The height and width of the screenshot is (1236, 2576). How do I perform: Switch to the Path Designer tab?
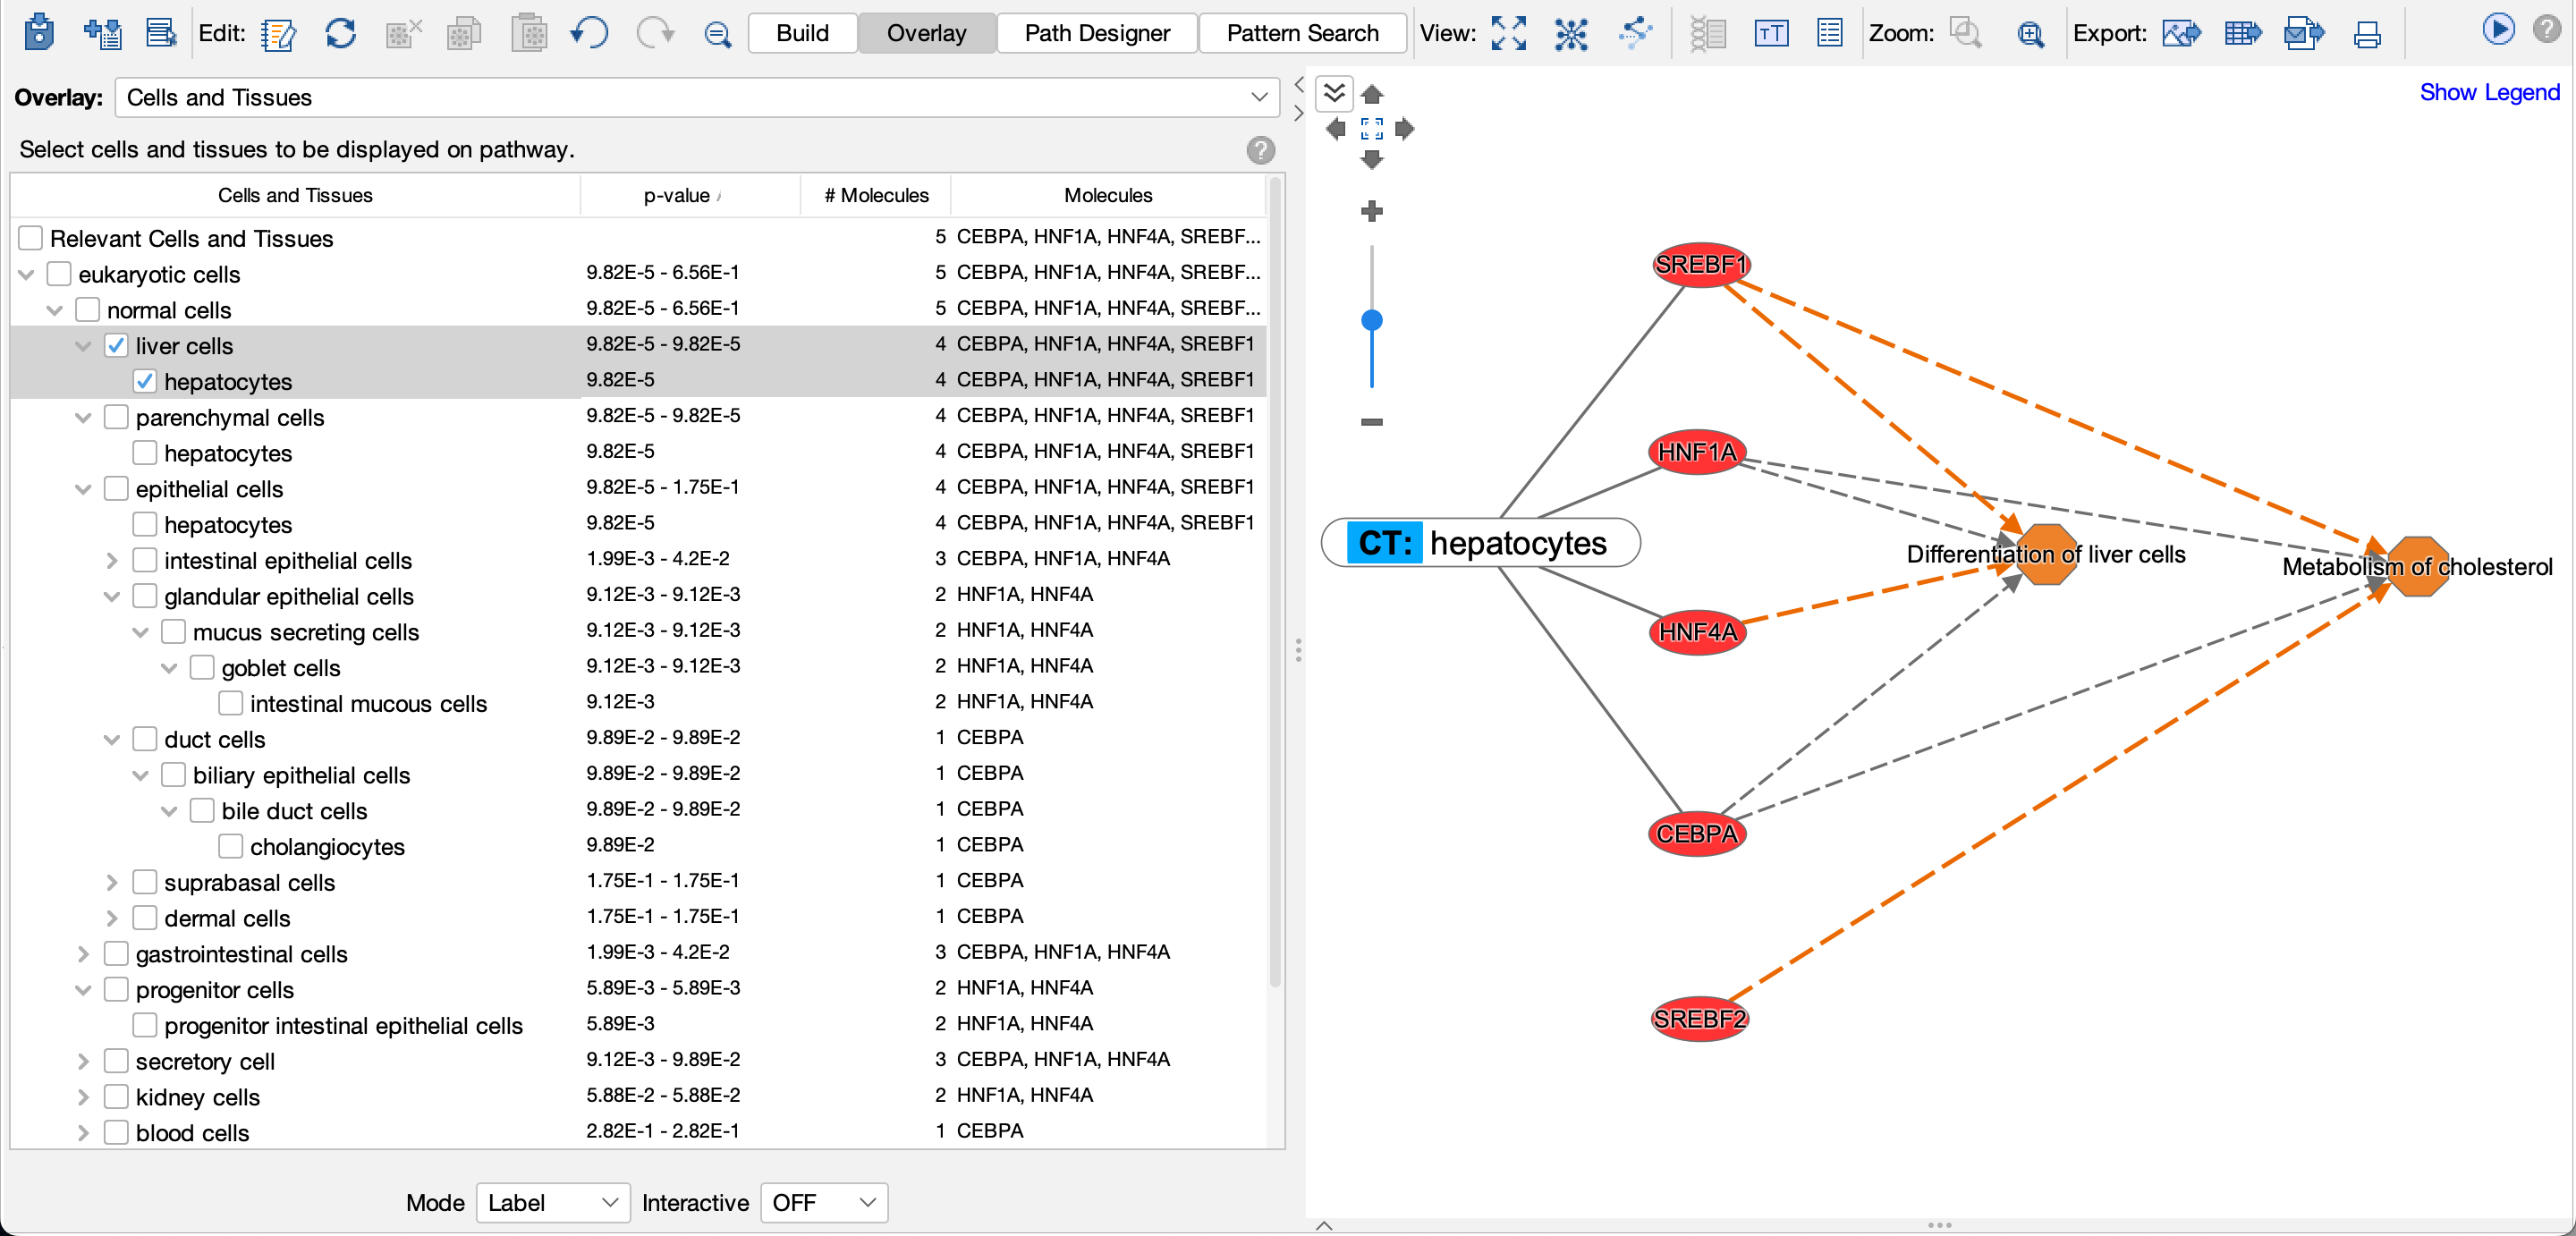[x=1096, y=33]
